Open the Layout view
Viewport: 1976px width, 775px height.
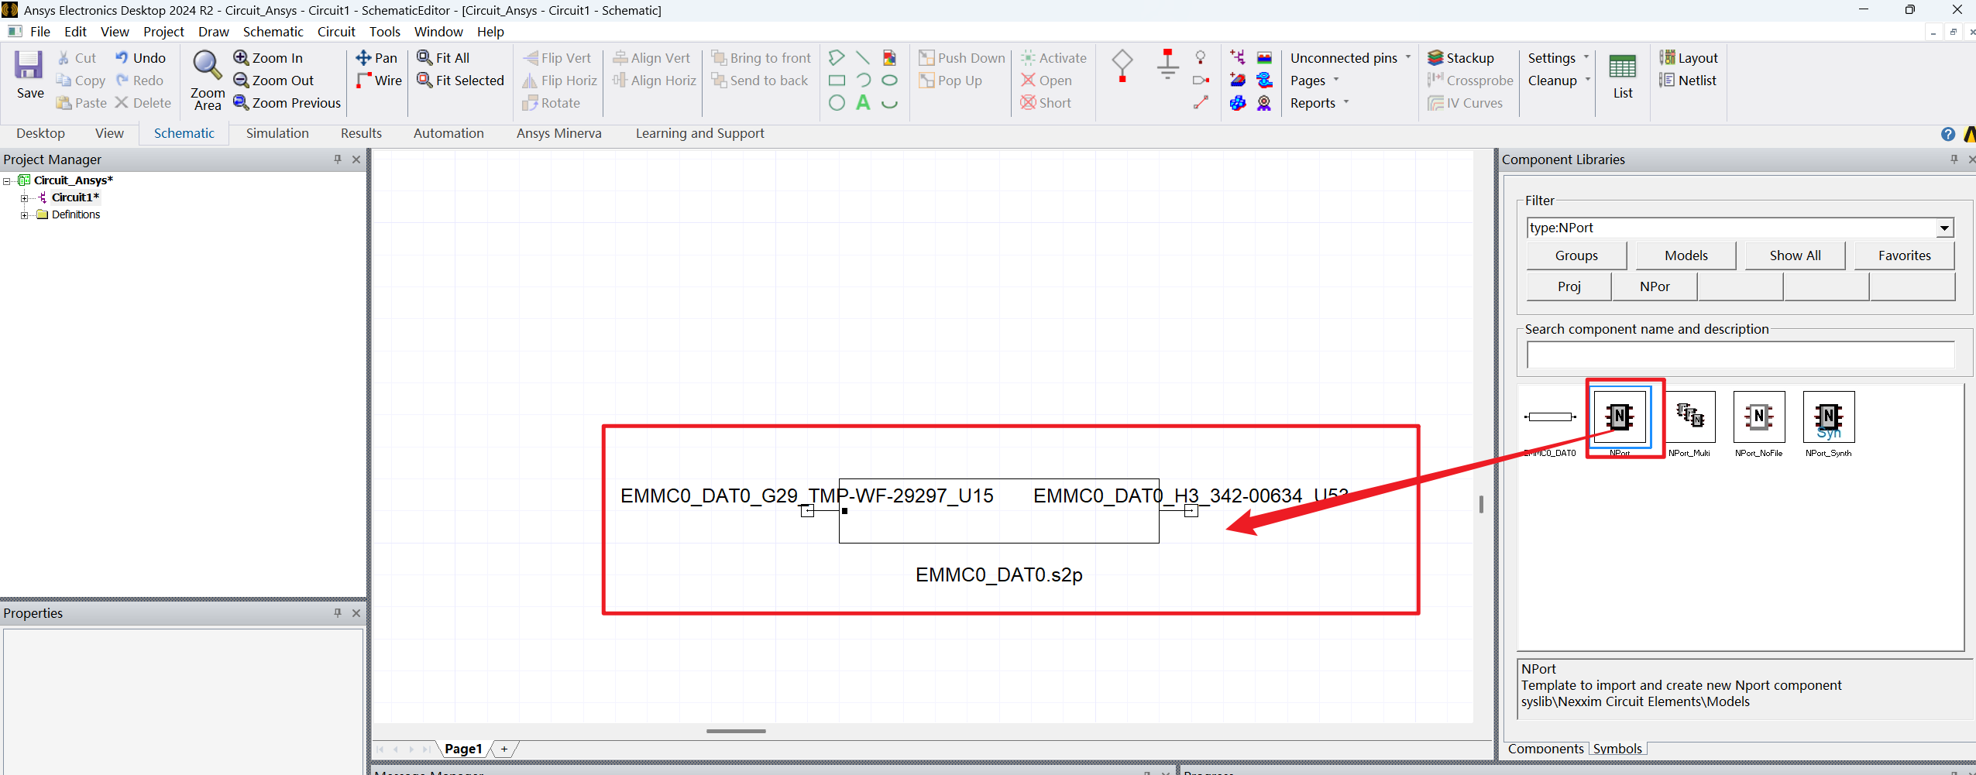[x=1689, y=58]
